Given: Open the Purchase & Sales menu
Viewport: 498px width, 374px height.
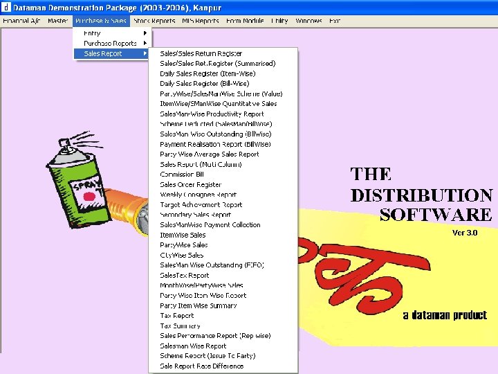Looking at the screenshot, I should click(101, 21).
